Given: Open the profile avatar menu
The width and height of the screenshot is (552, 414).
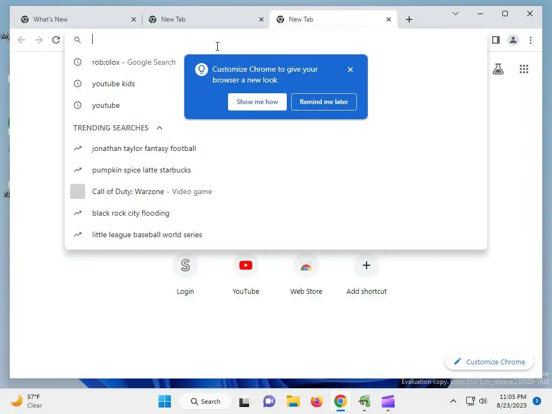Looking at the screenshot, I should click(x=513, y=40).
